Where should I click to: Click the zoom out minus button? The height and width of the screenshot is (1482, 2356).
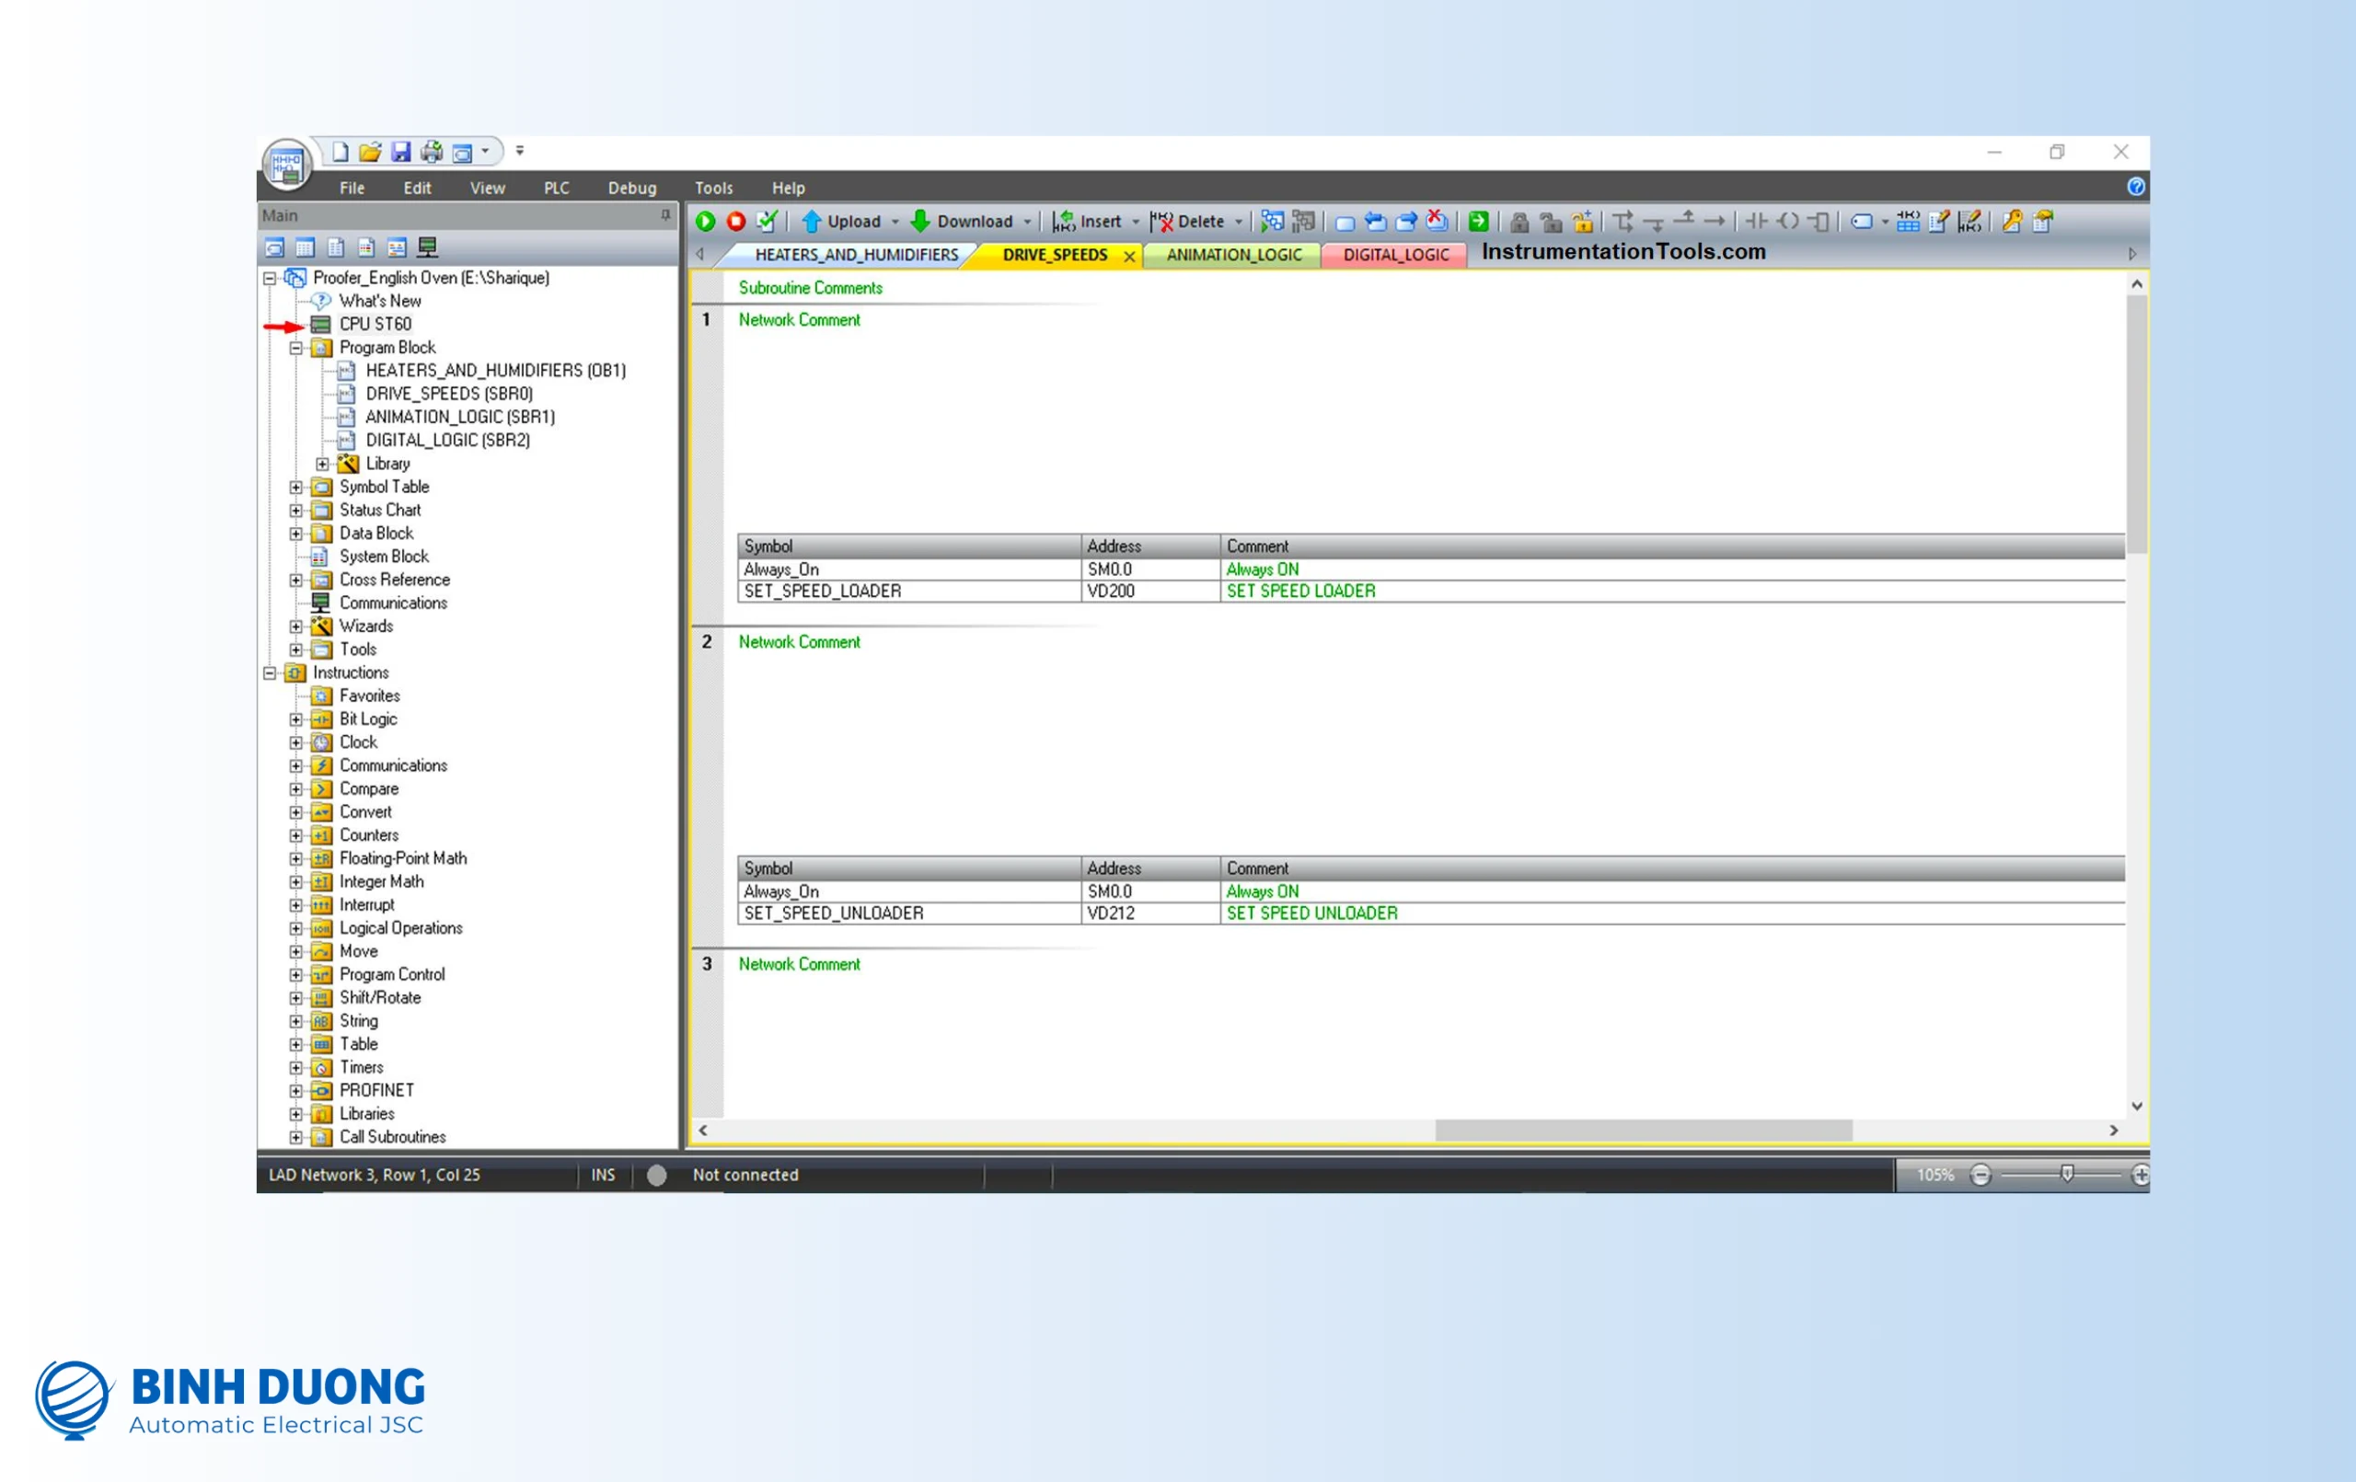tap(1981, 1175)
